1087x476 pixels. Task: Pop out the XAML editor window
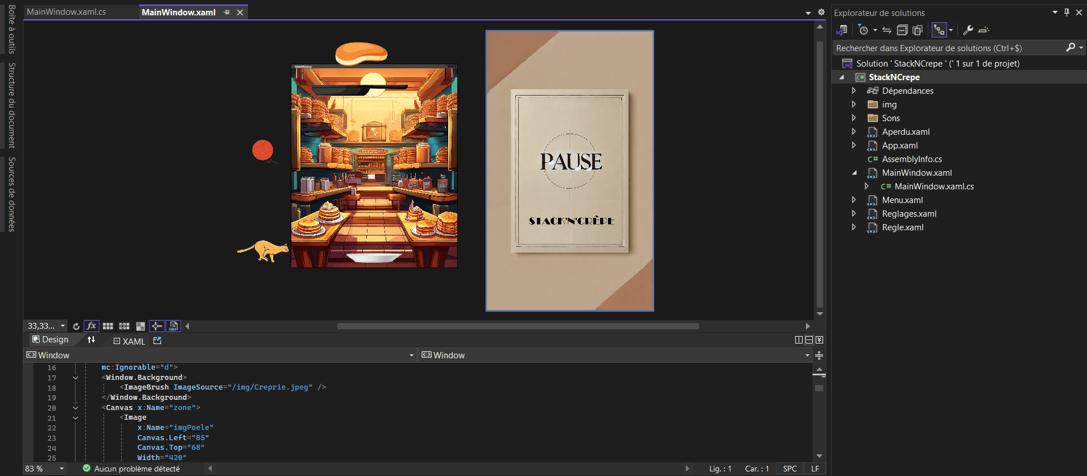pyautogui.click(x=158, y=340)
